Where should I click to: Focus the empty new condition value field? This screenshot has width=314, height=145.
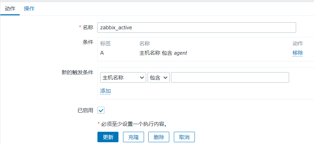(230, 77)
